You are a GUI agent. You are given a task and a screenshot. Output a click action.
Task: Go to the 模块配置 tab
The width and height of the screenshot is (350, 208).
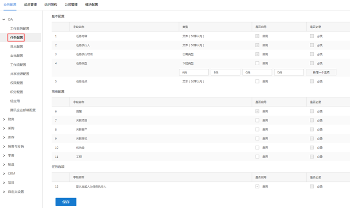tap(92, 5)
